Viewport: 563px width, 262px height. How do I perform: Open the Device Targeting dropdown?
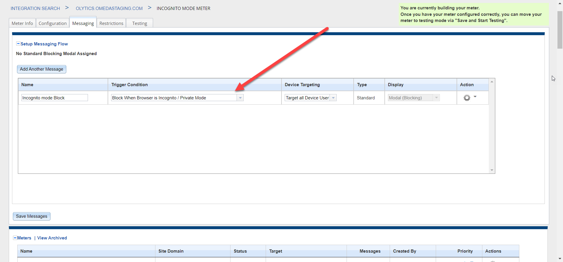coord(333,98)
